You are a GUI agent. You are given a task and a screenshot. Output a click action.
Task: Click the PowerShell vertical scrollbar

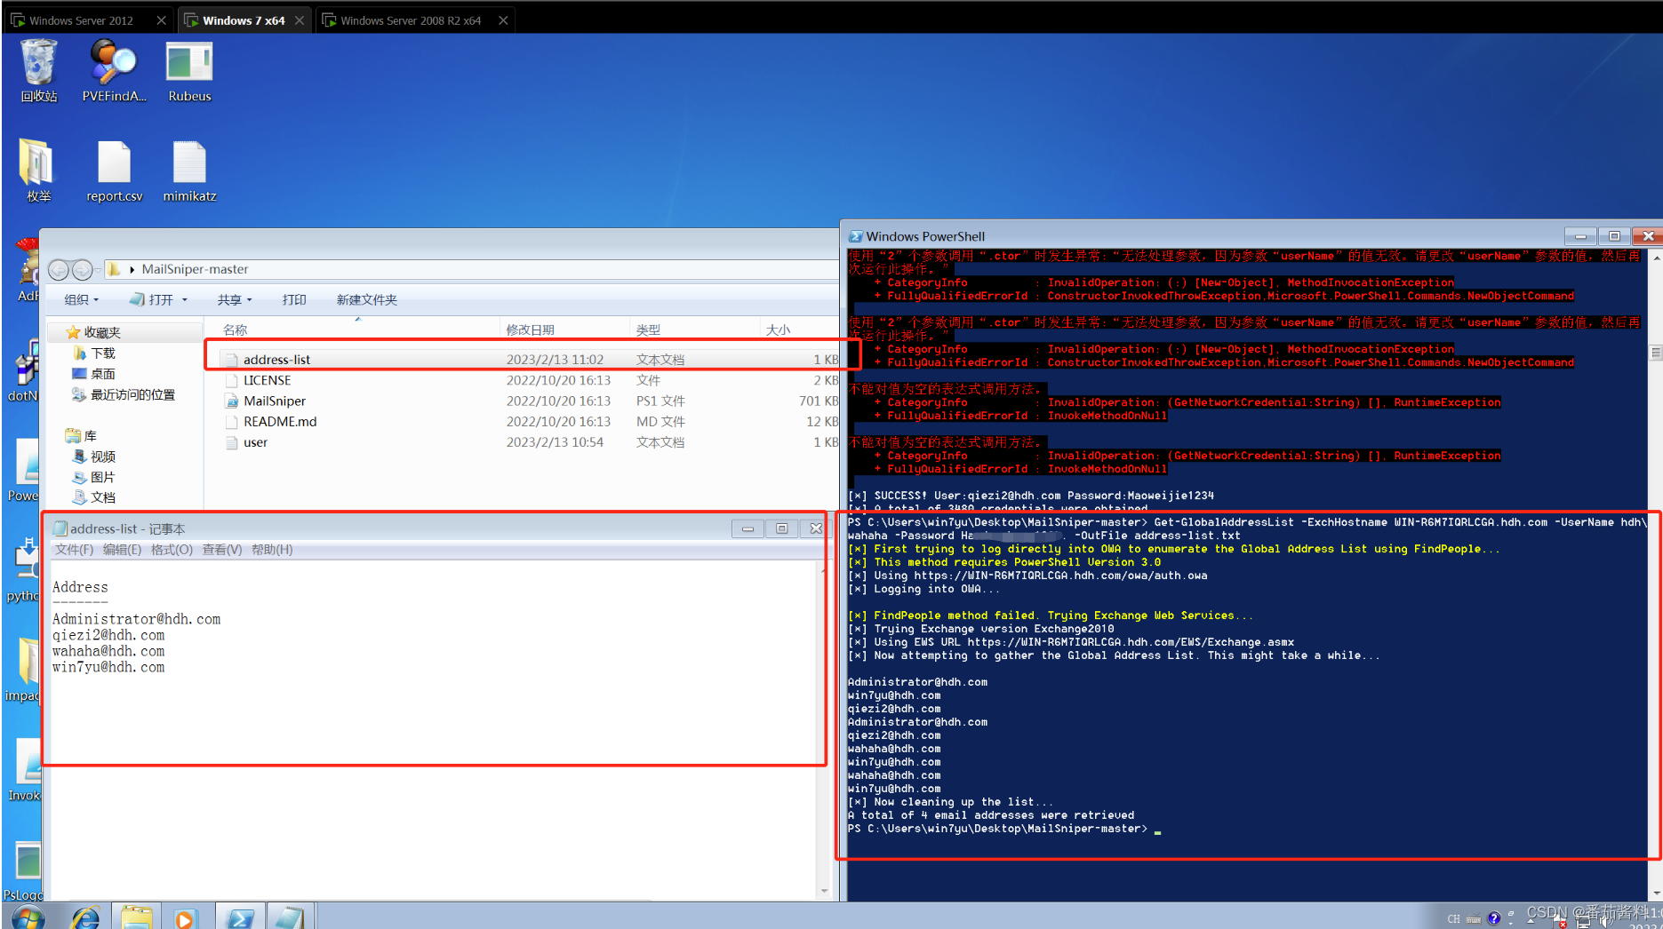pyautogui.click(x=1656, y=575)
